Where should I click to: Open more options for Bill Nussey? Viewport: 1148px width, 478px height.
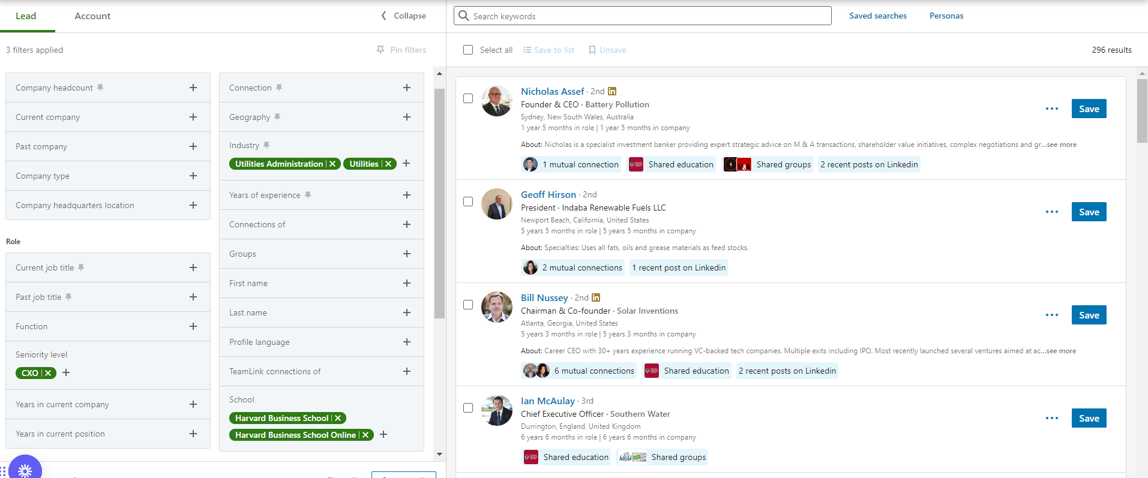point(1051,315)
